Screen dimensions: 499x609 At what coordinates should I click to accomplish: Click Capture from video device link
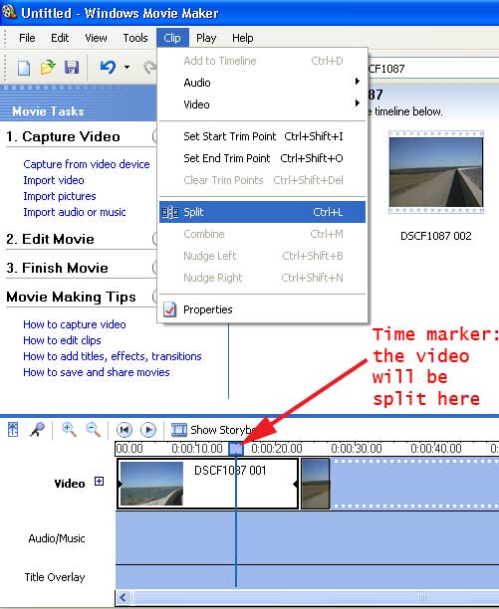pos(87,164)
